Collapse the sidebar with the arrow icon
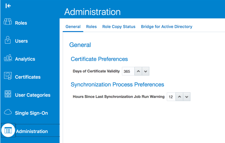The height and width of the screenshot is (143, 225). click(x=8, y=6)
